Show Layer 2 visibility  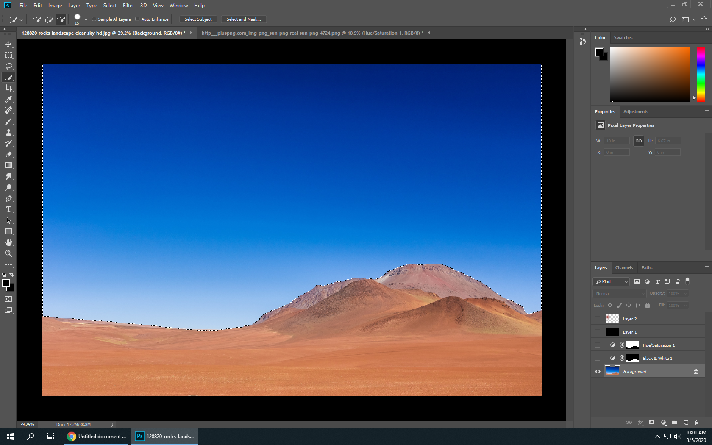point(598,319)
